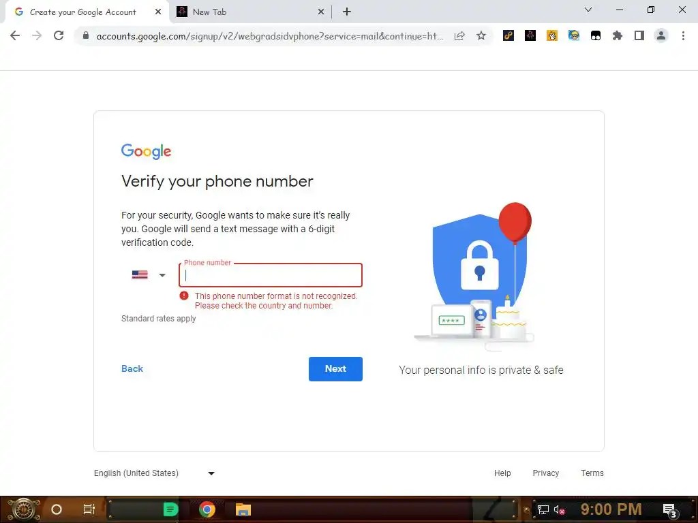Open the Extensions puzzle piece menu
The height and width of the screenshot is (523, 698).
[618, 35]
